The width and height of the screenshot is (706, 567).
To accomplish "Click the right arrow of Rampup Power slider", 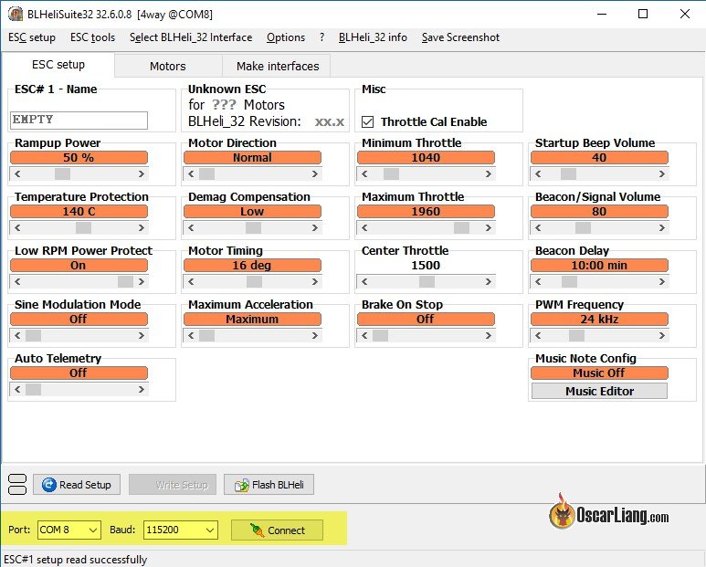I will (141, 173).
